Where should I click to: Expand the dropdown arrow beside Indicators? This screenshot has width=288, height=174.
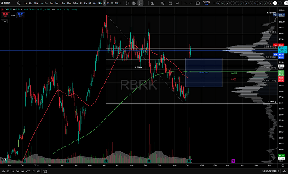(x=157, y=3)
